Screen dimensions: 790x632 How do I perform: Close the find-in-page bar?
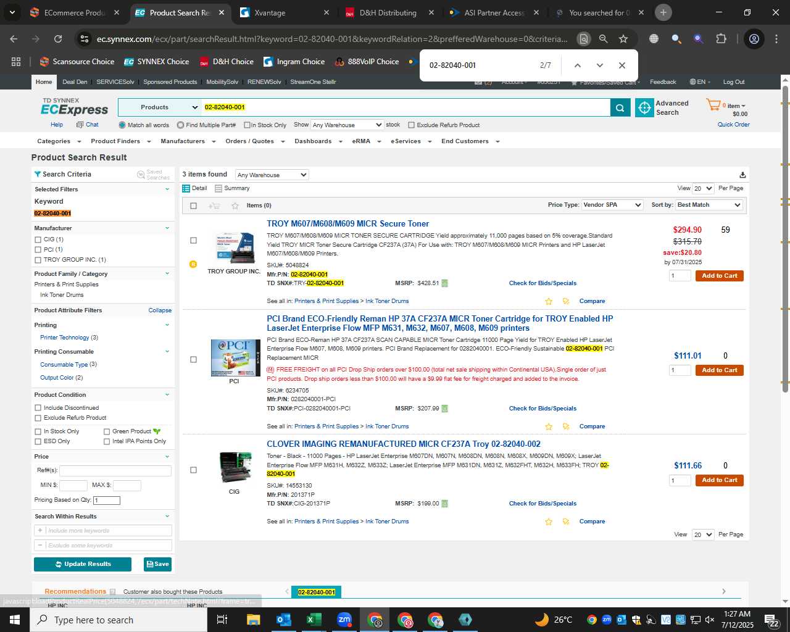pyautogui.click(x=622, y=65)
